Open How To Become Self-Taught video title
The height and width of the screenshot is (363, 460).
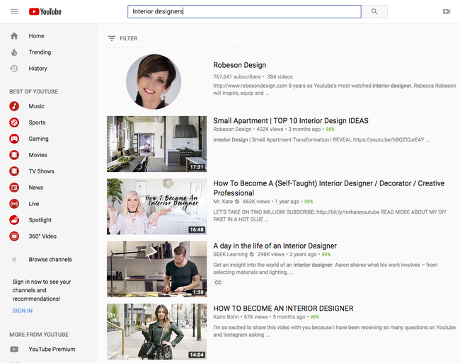coord(328,188)
